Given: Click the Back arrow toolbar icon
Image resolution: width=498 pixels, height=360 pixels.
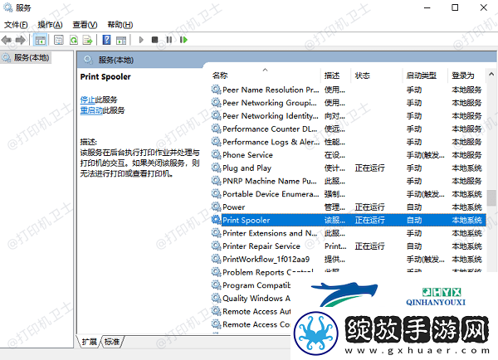Looking at the screenshot, I should point(7,40).
